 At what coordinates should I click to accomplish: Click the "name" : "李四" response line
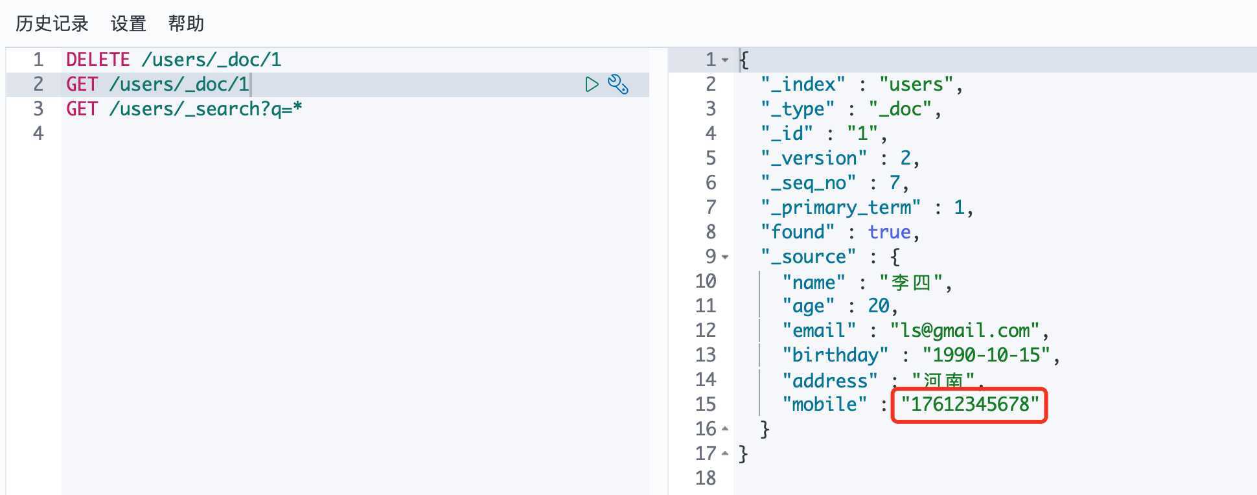pyautogui.click(x=867, y=282)
